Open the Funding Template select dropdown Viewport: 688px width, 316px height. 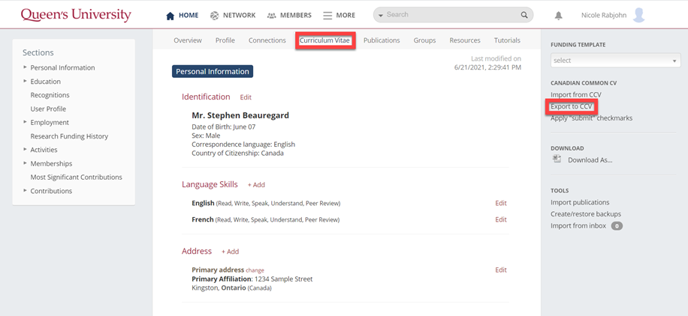[615, 61]
